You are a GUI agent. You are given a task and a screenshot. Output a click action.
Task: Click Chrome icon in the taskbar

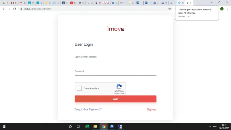(104, 126)
